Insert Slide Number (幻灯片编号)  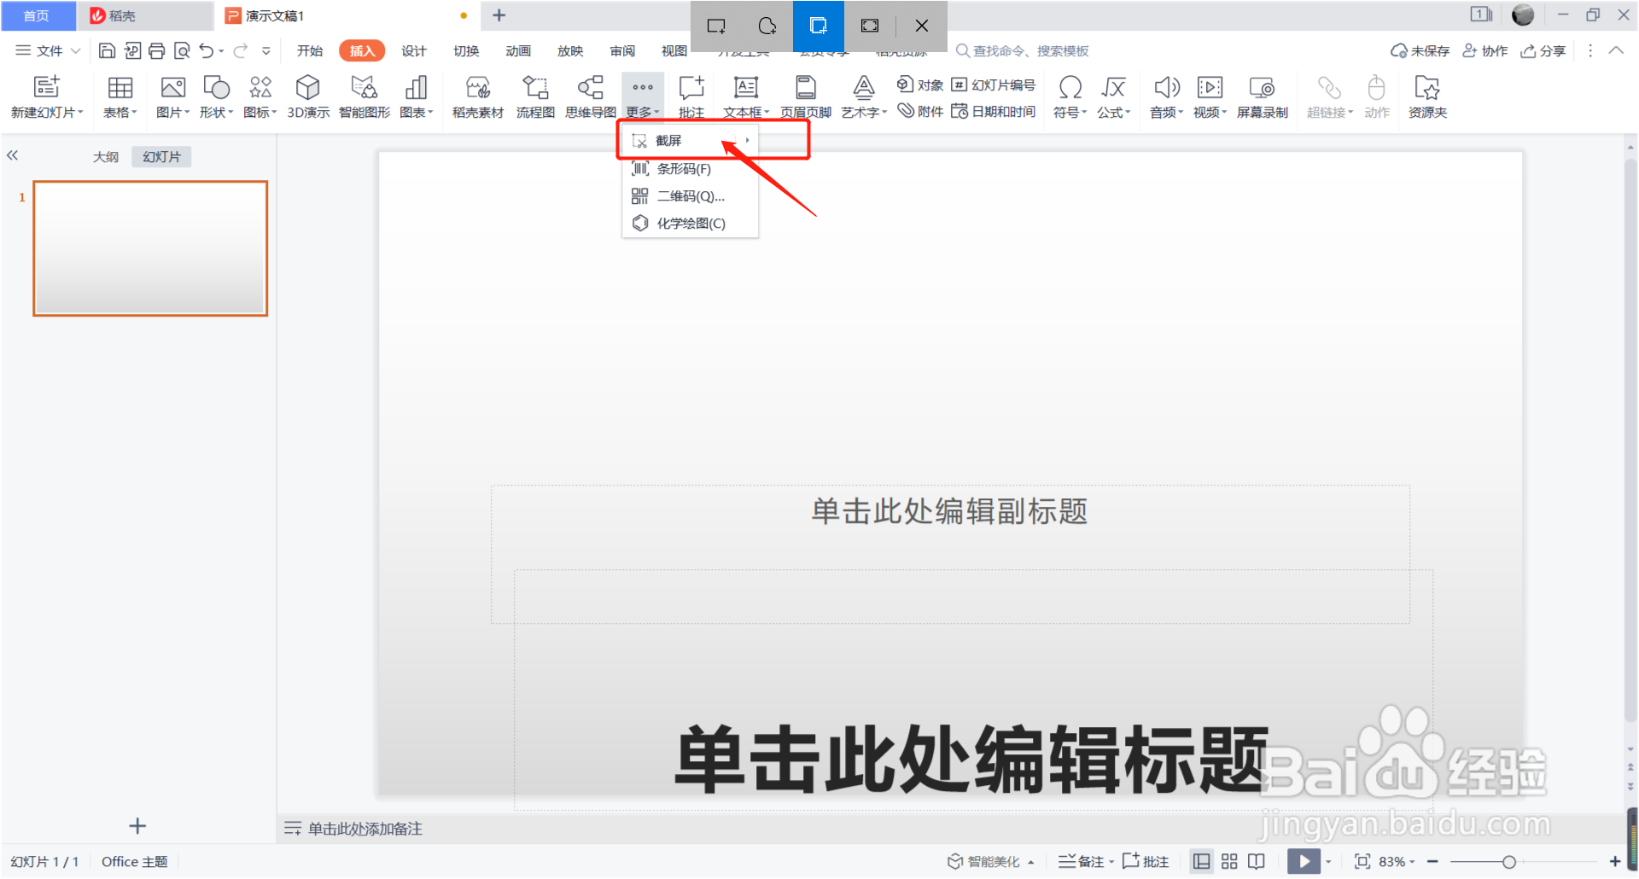(x=994, y=84)
